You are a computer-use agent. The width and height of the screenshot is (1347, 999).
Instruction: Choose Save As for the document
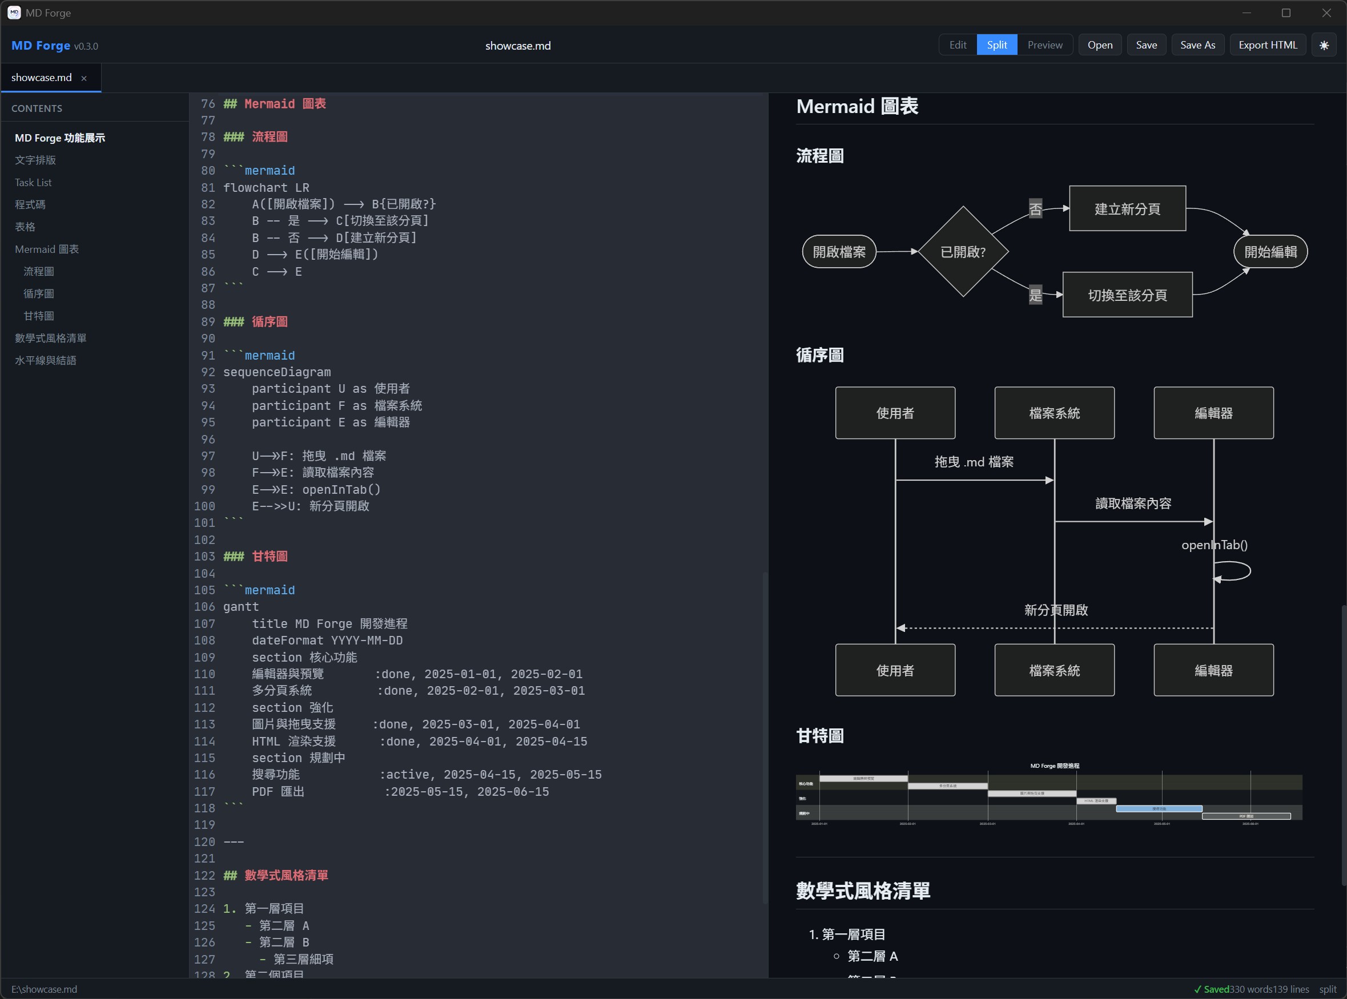pyautogui.click(x=1197, y=45)
